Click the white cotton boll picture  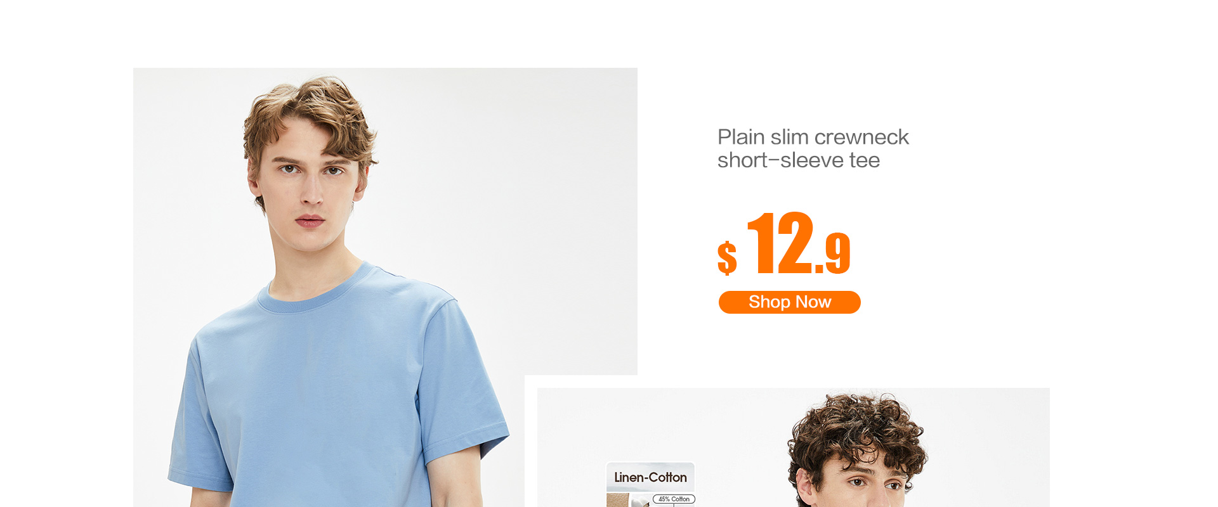click(x=641, y=502)
